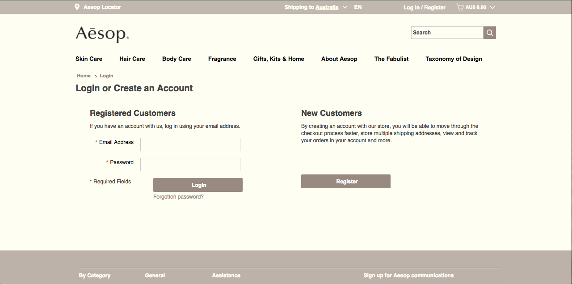
Task: Focus the Search input field
Action: click(x=447, y=33)
